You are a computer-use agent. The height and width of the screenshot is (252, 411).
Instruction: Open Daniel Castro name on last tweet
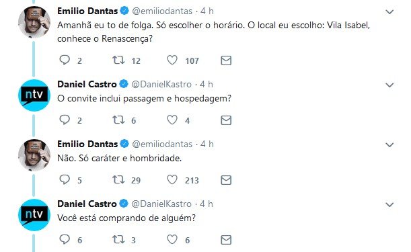[x=87, y=204]
